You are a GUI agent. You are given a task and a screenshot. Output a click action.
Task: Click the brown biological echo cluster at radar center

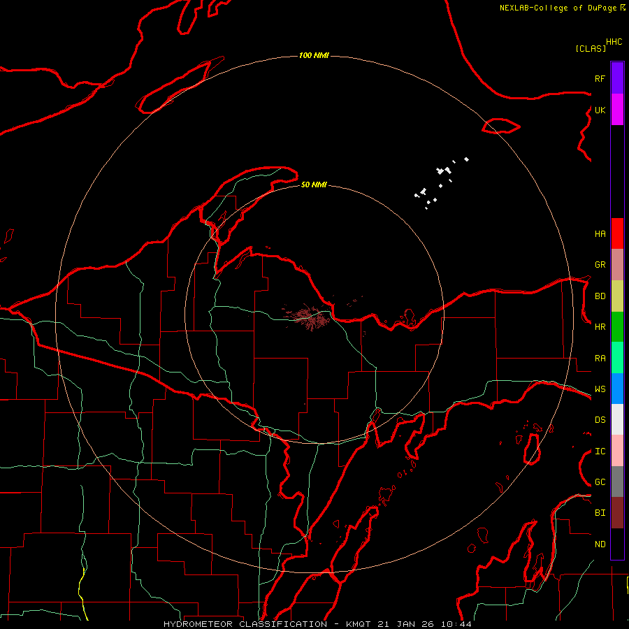(308, 317)
